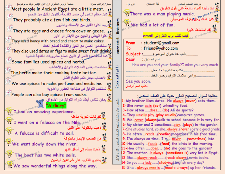Click the SpongeBob image beside "There was a man playing music."
This screenshot has height=174, width=225.
tap(127, 12)
